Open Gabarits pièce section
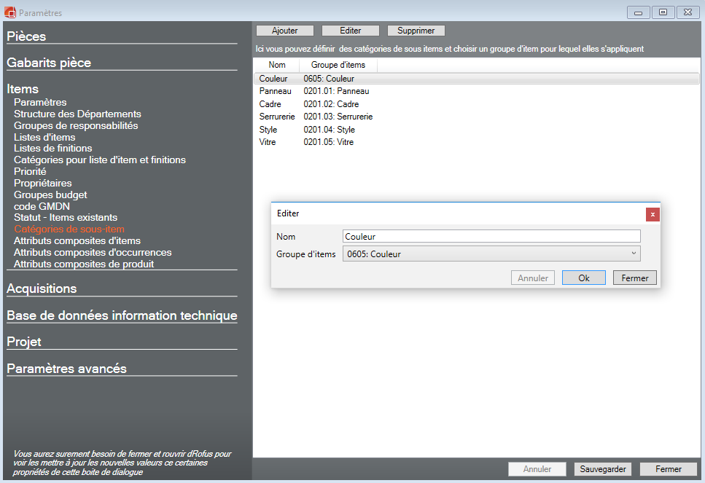Viewport: 705px width, 483px height. coord(49,63)
